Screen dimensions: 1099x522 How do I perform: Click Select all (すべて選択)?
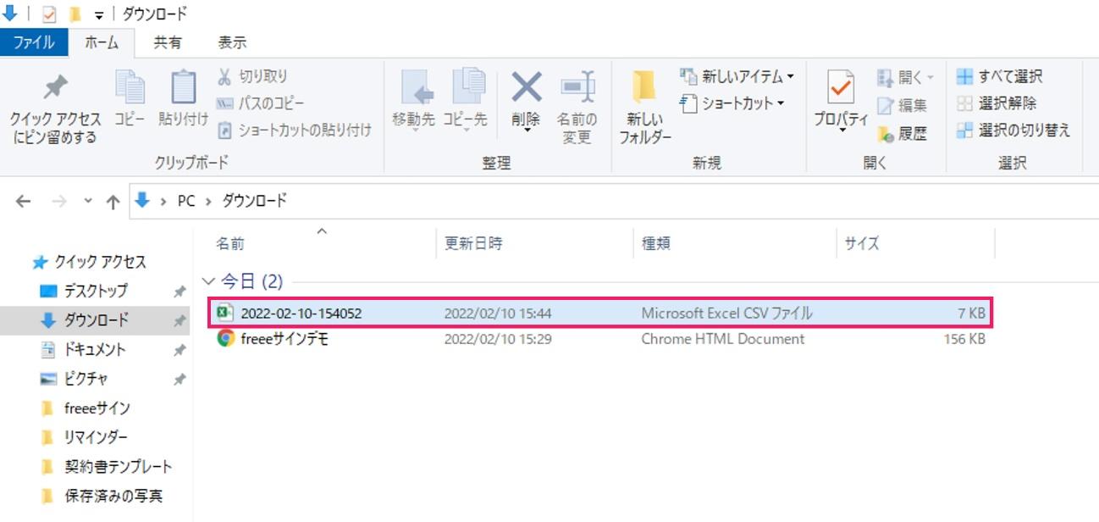[1000, 76]
